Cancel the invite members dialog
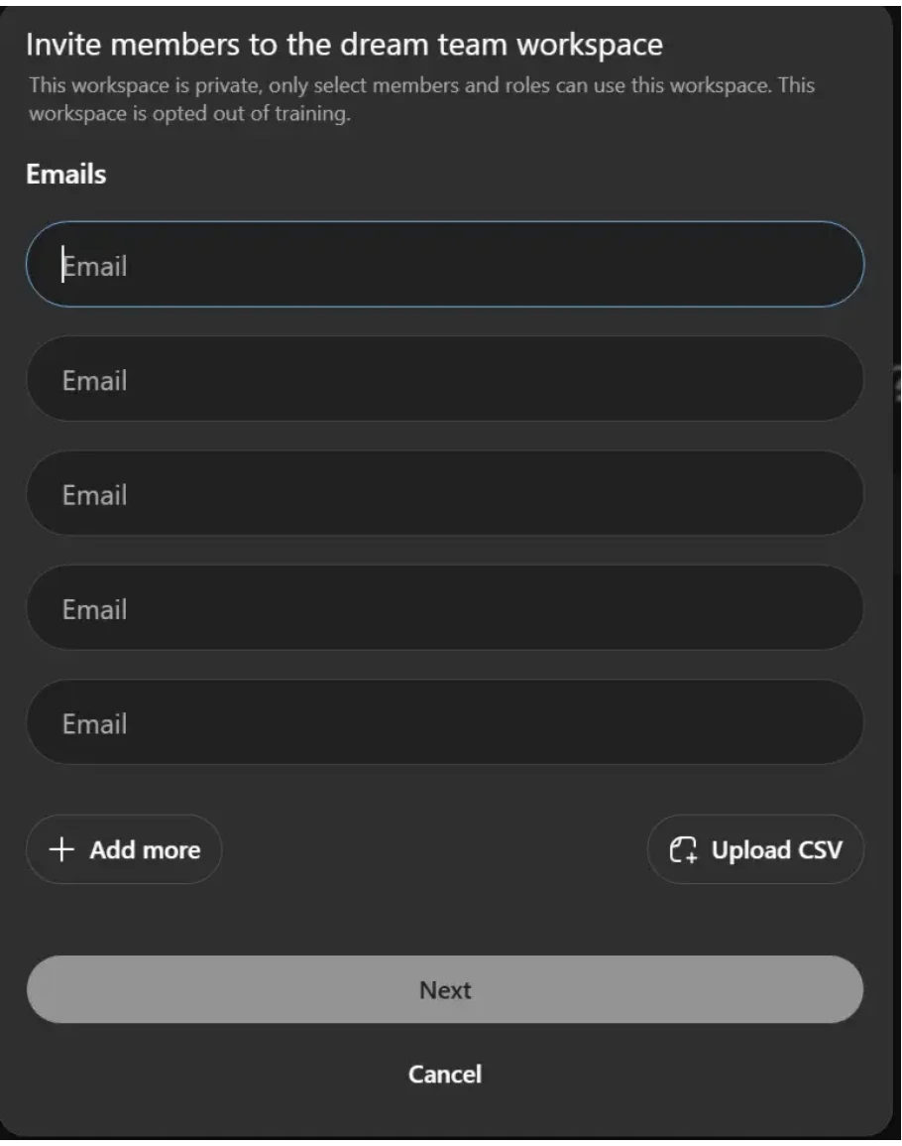 (x=445, y=1074)
